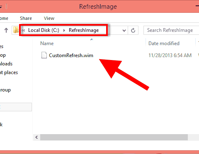This screenshot has width=199, height=154.
Task: Click the folder icon in address bar
Action: coord(16,30)
